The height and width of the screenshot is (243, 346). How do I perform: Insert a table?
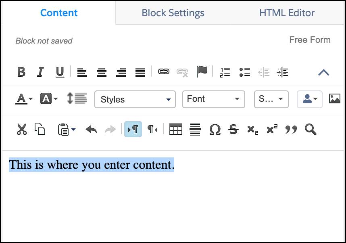pyautogui.click(x=176, y=129)
